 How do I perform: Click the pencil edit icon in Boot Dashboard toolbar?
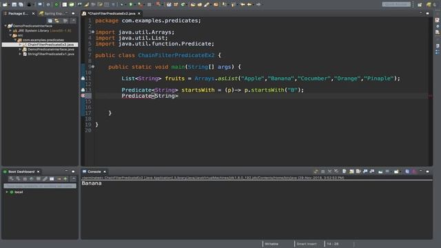coord(45,179)
